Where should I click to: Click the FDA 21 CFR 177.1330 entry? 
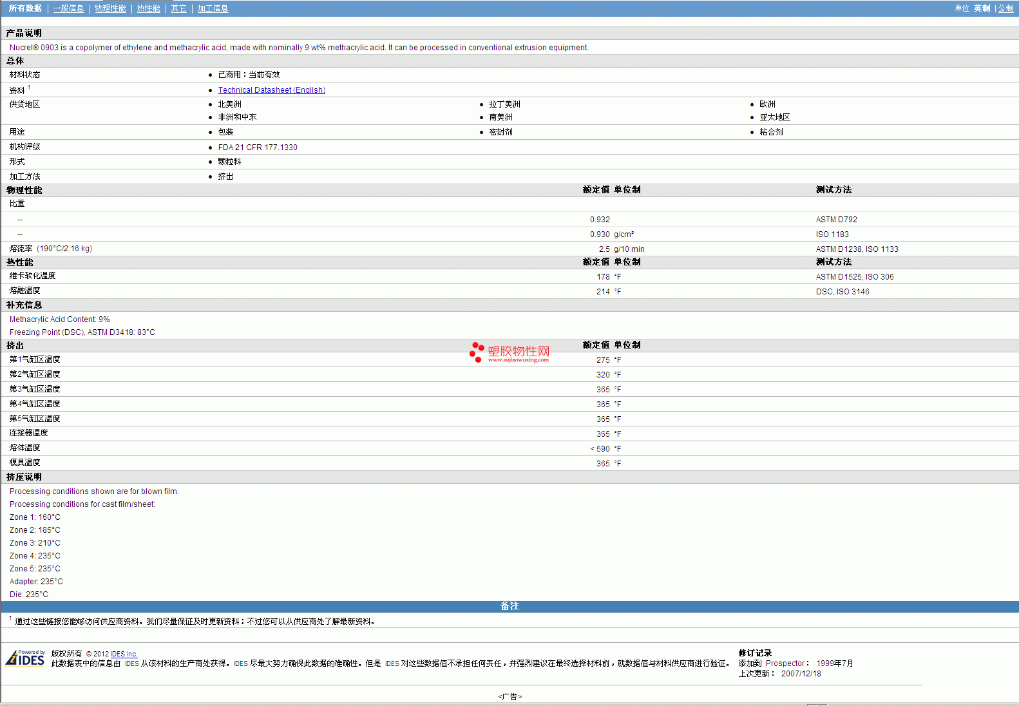point(258,148)
